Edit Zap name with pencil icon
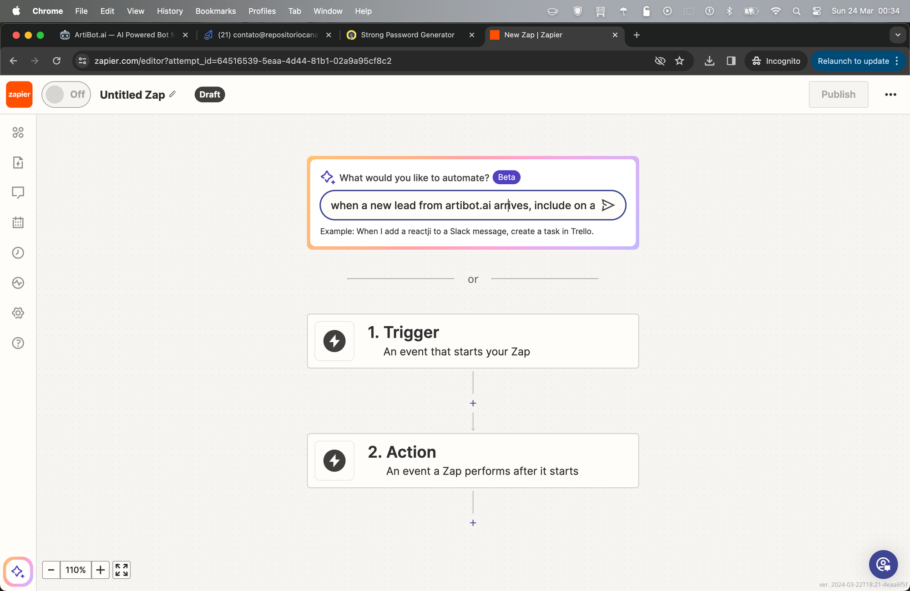 [172, 94]
